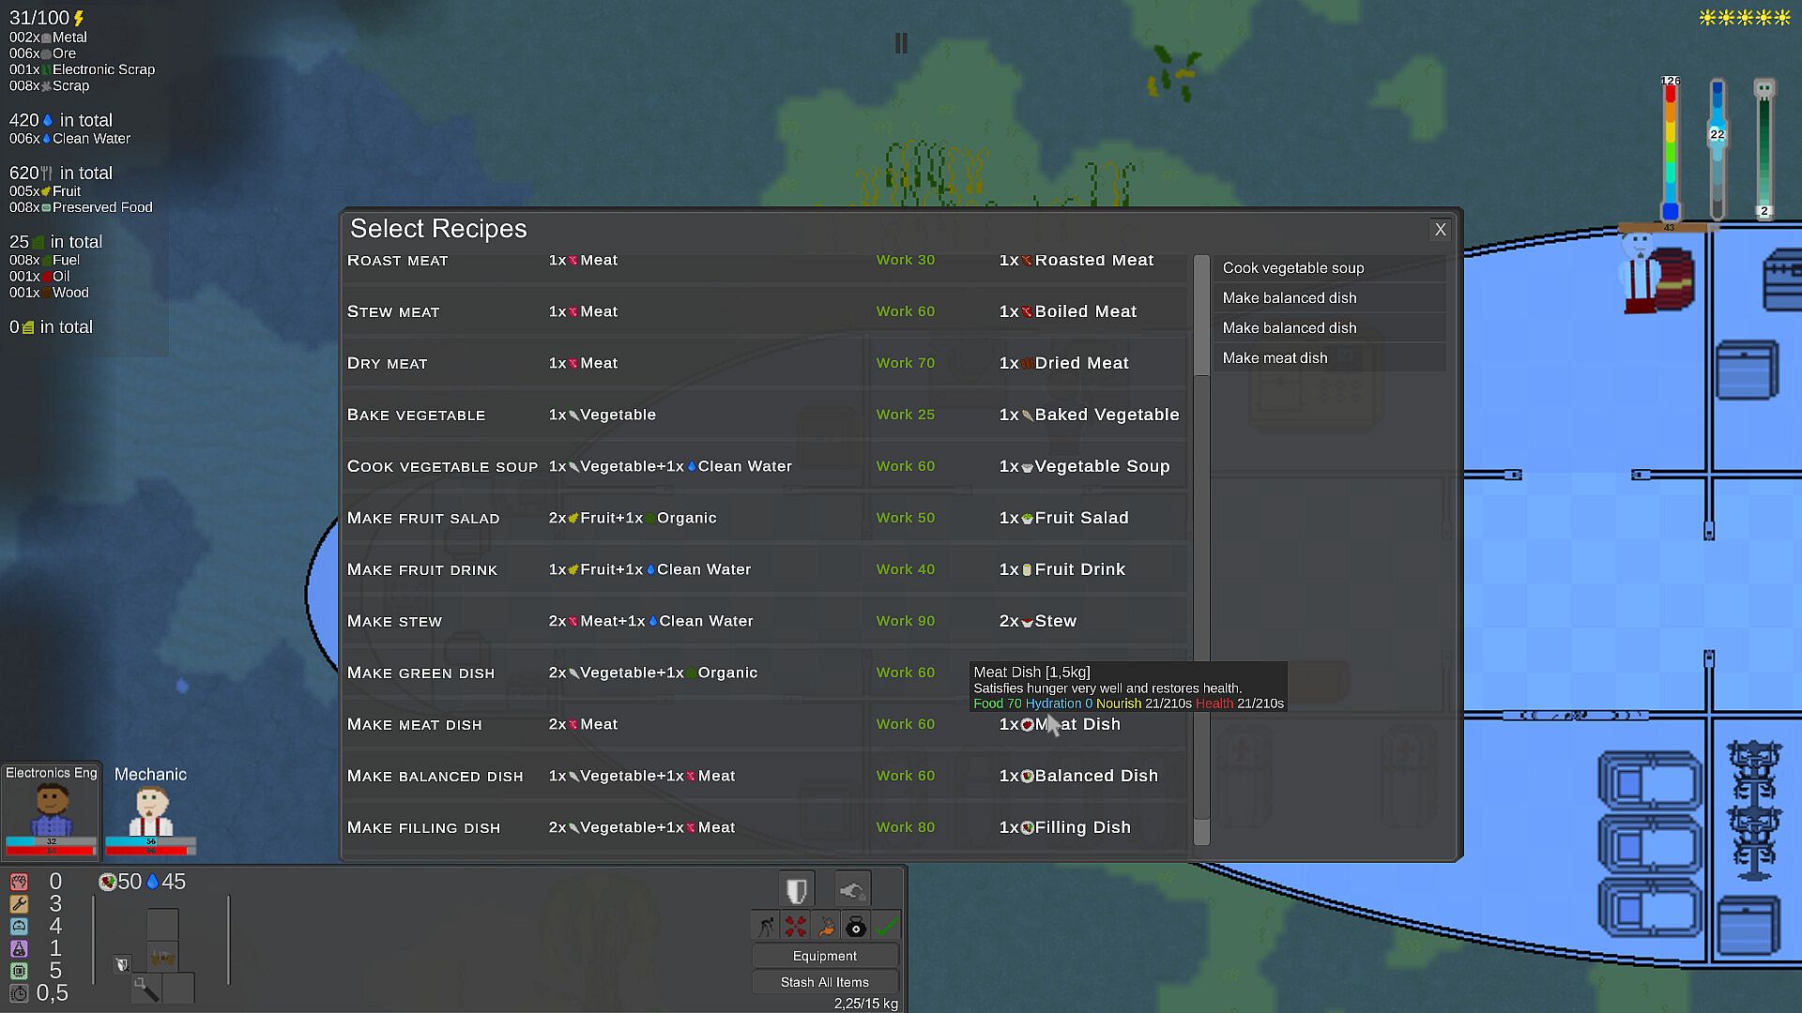Click the pause indicator at top
1802x1013 pixels.
click(x=901, y=43)
